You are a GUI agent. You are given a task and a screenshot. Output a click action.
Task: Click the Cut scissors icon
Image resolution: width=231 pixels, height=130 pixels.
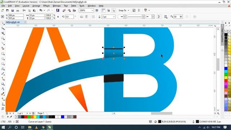24,10
